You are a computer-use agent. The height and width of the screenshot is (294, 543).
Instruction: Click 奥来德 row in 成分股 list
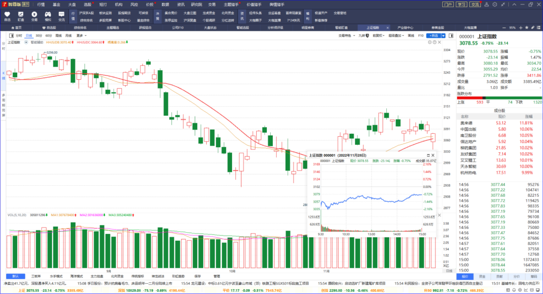click(x=499, y=123)
